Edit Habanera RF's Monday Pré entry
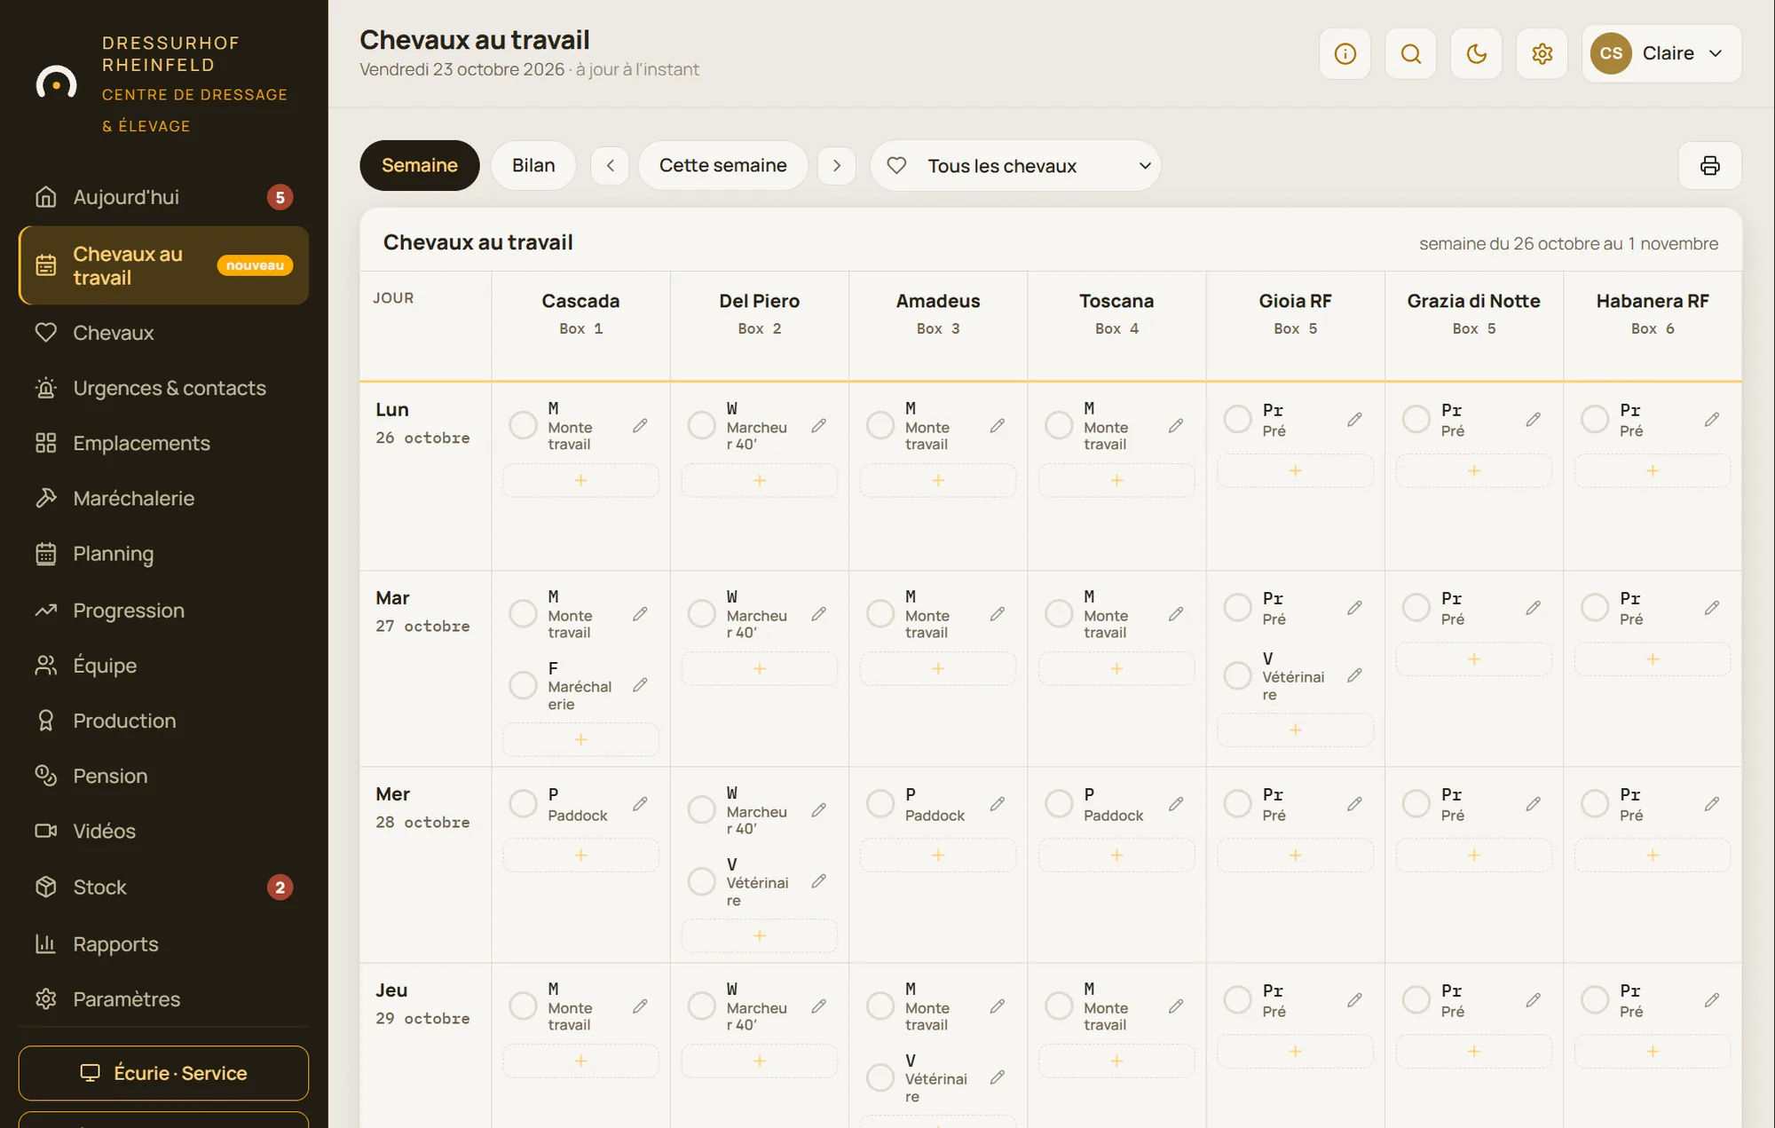Viewport: 1775px width, 1128px height. coord(1712,419)
